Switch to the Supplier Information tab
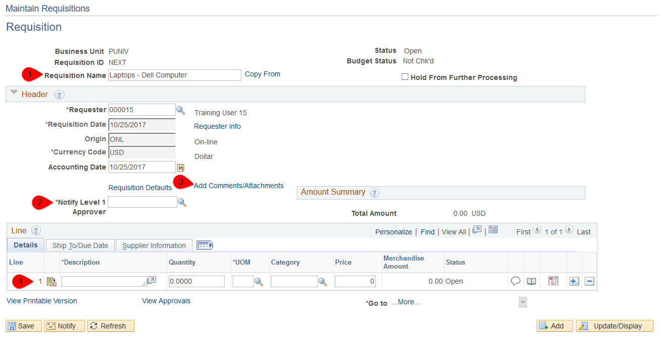The width and height of the screenshot is (660, 340). coord(154,245)
